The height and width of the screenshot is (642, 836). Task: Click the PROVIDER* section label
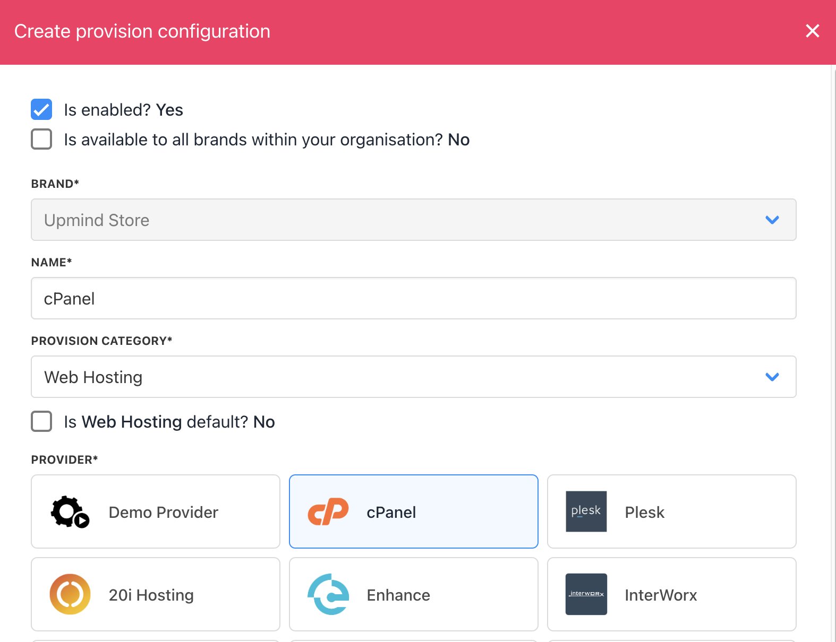click(x=64, y=459)
